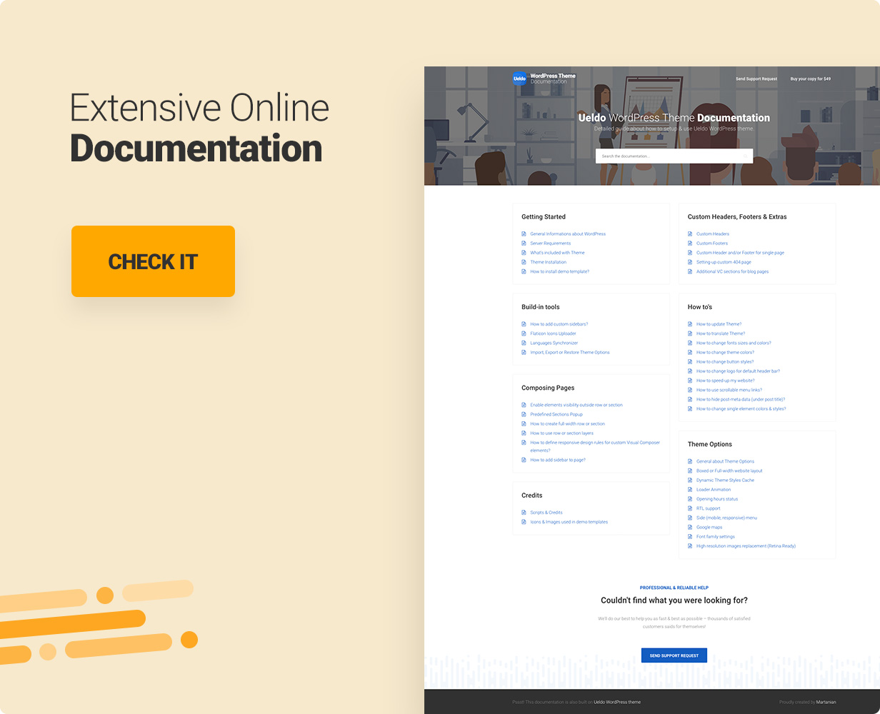Click document icon next to Theme Installation
This screenshot has width=880, height=714.
tap(524, 262)
